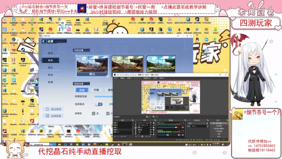Image resolution: width=282 pixels, height=159 pixels.
Task: Open 法律条款 in game settings
Action: (x=53, y=116)
